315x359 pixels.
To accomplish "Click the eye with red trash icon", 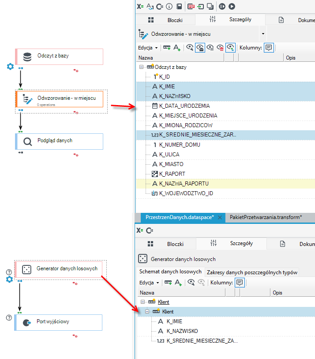I will point(220,48).
